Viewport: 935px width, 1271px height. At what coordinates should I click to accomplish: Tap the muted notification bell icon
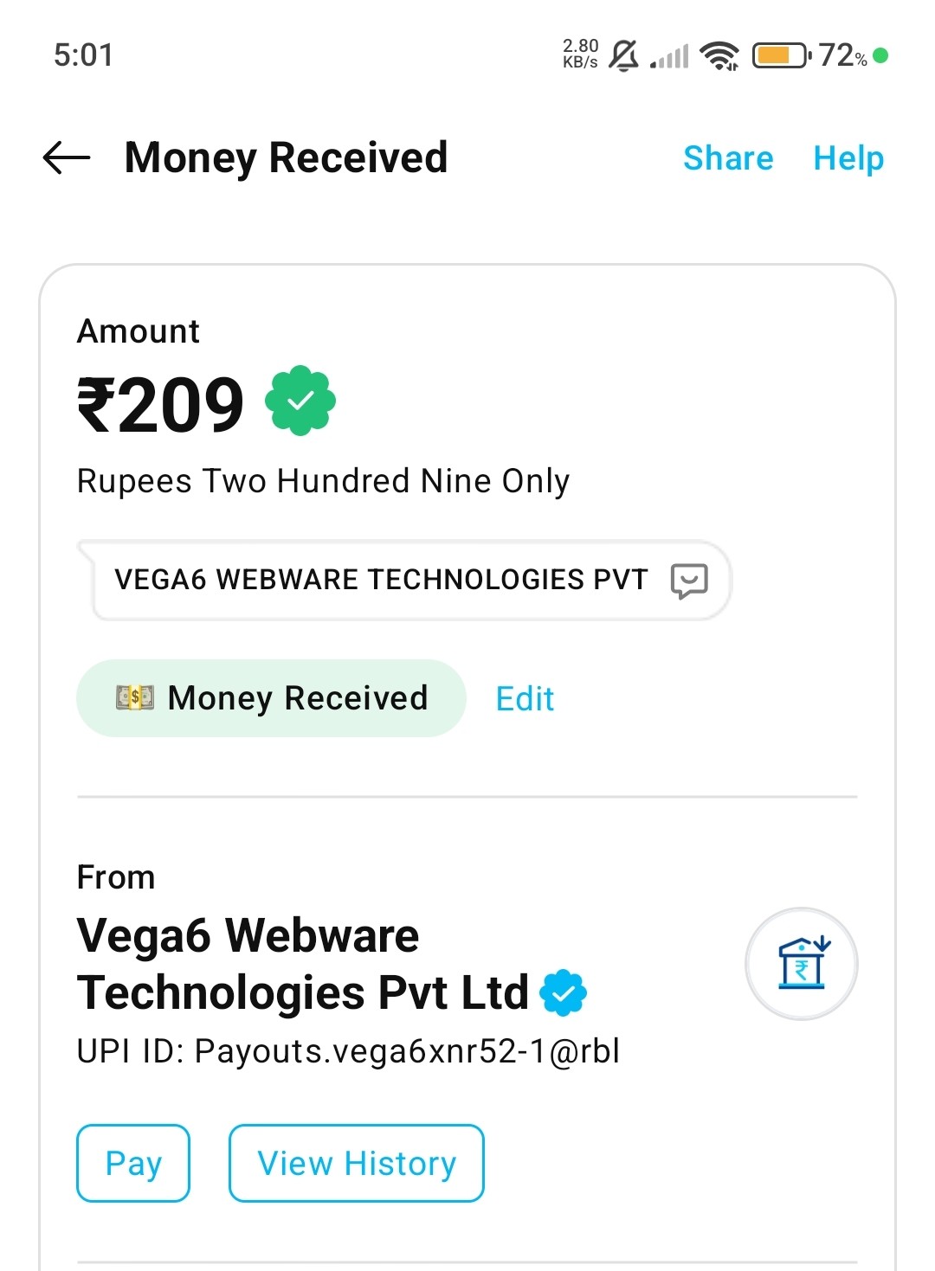(623, 56)
